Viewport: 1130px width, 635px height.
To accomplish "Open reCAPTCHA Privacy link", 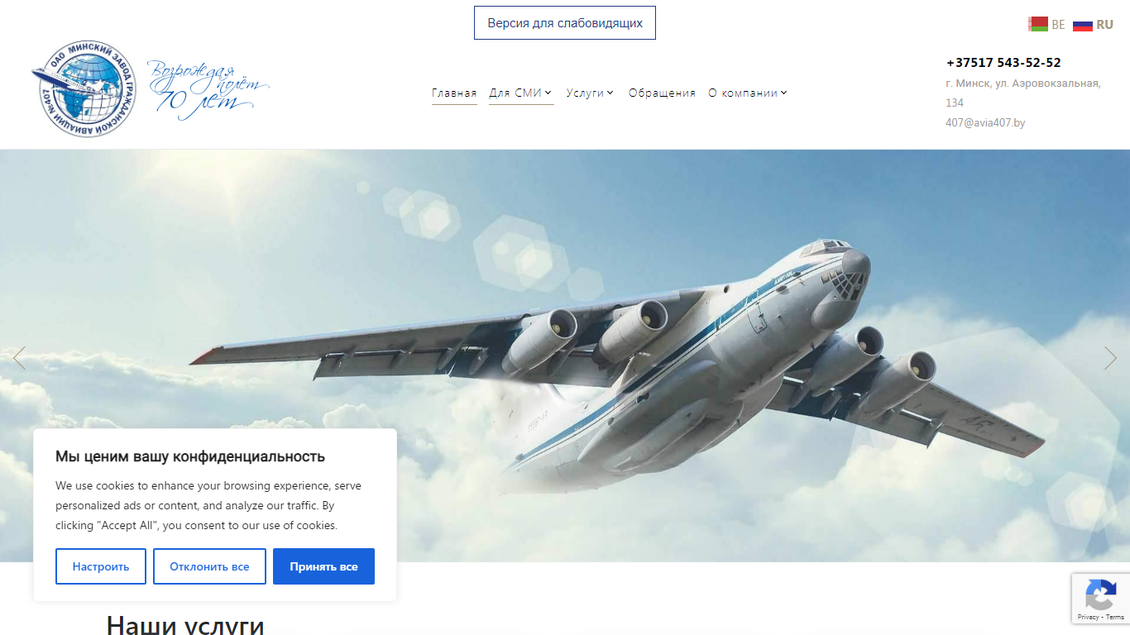I will click(x=1088, y=617).
